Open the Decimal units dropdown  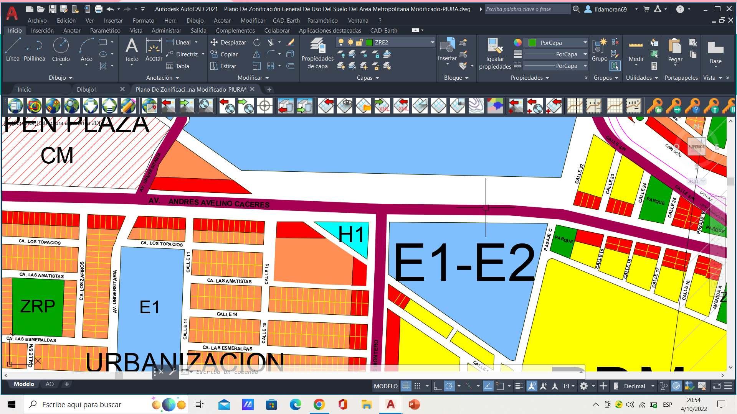coord(652,386)
